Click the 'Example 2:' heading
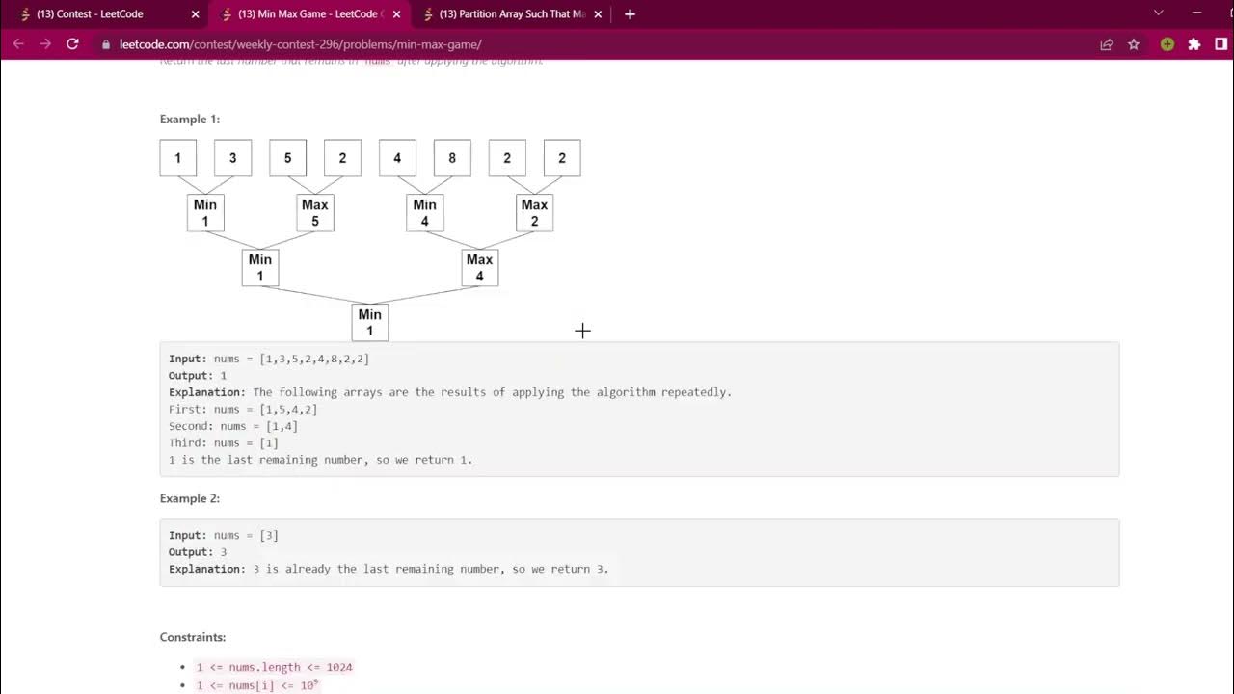The height and width of the screenshot is (694, 1234). pos(190,498)
